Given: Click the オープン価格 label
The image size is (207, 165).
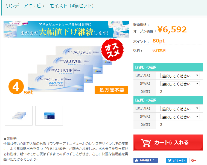Looking at the screenshot, I should pos(145,31).
